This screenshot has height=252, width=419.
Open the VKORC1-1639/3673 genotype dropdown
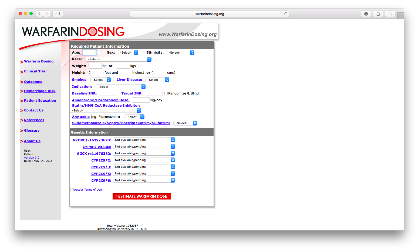point(144,140)
